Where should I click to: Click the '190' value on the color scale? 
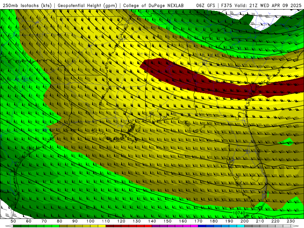point(229,221)
